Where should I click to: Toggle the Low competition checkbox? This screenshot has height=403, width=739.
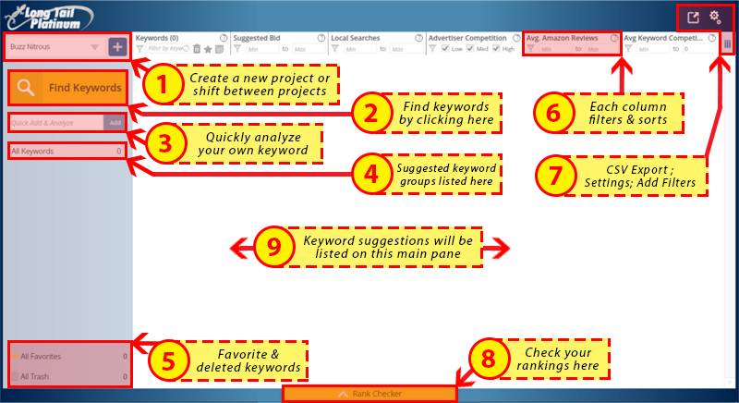445,49
